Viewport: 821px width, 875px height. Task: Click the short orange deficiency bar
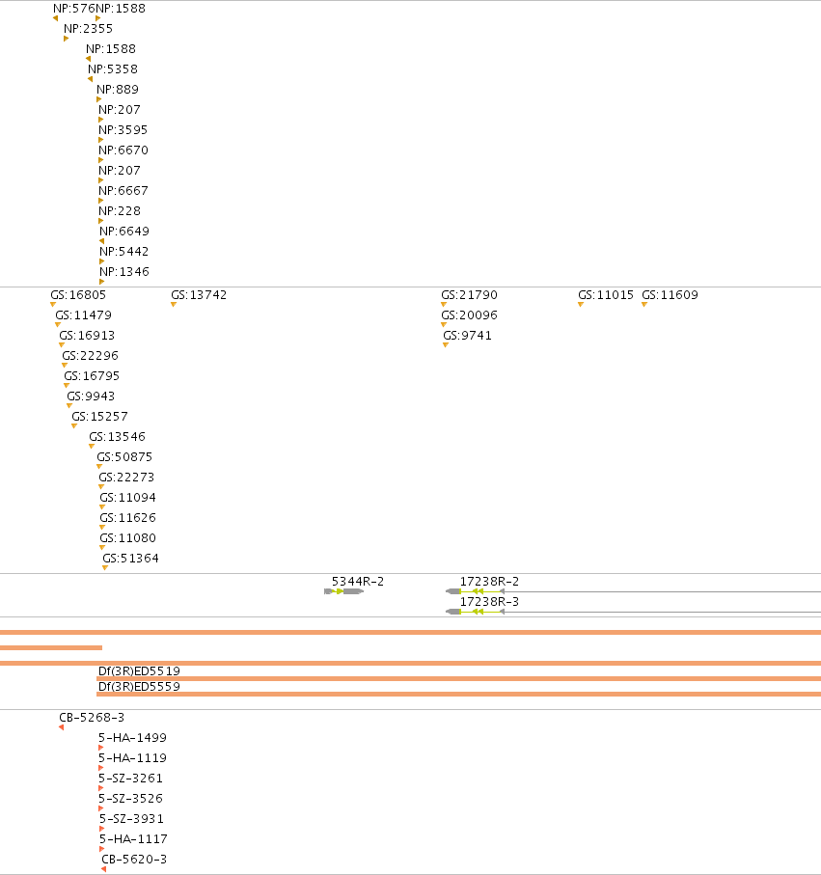pyautogui.click(x=51, y=648)
